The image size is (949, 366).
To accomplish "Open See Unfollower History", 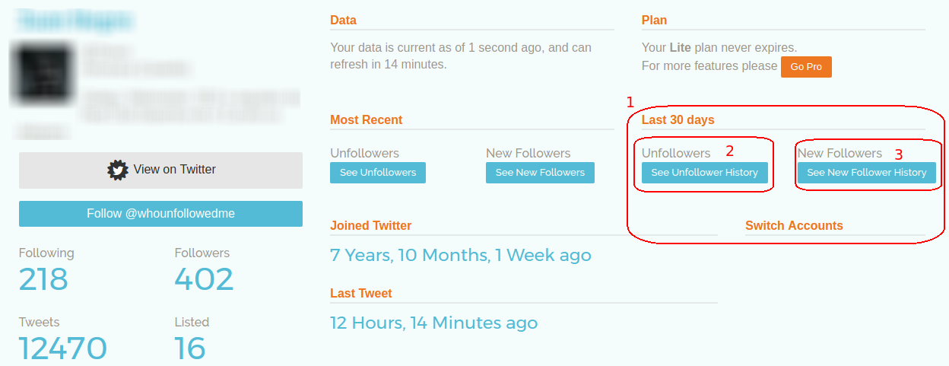I will (705, 173).
